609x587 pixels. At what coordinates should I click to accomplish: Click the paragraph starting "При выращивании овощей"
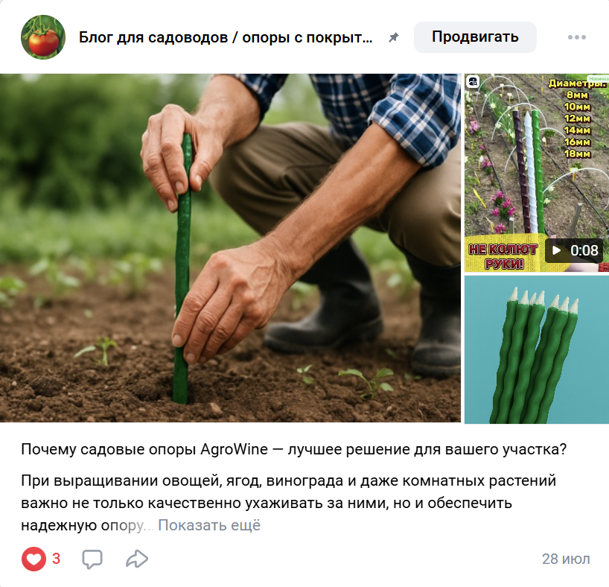coord(289,503)
